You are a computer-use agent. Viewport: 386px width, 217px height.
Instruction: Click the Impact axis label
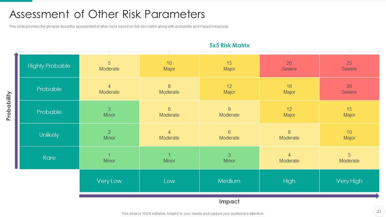coord(229,202)
